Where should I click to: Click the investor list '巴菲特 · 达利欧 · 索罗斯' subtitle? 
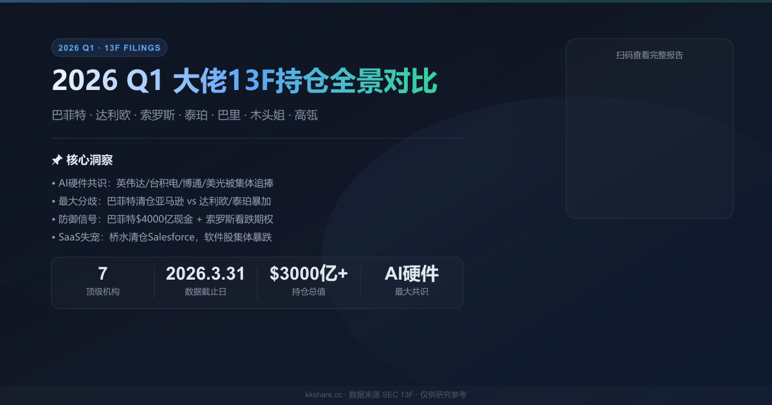click(x=185, y=116)
